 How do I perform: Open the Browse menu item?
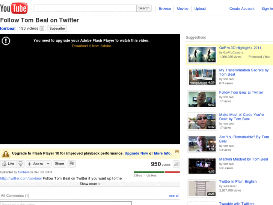pos(164,9)
